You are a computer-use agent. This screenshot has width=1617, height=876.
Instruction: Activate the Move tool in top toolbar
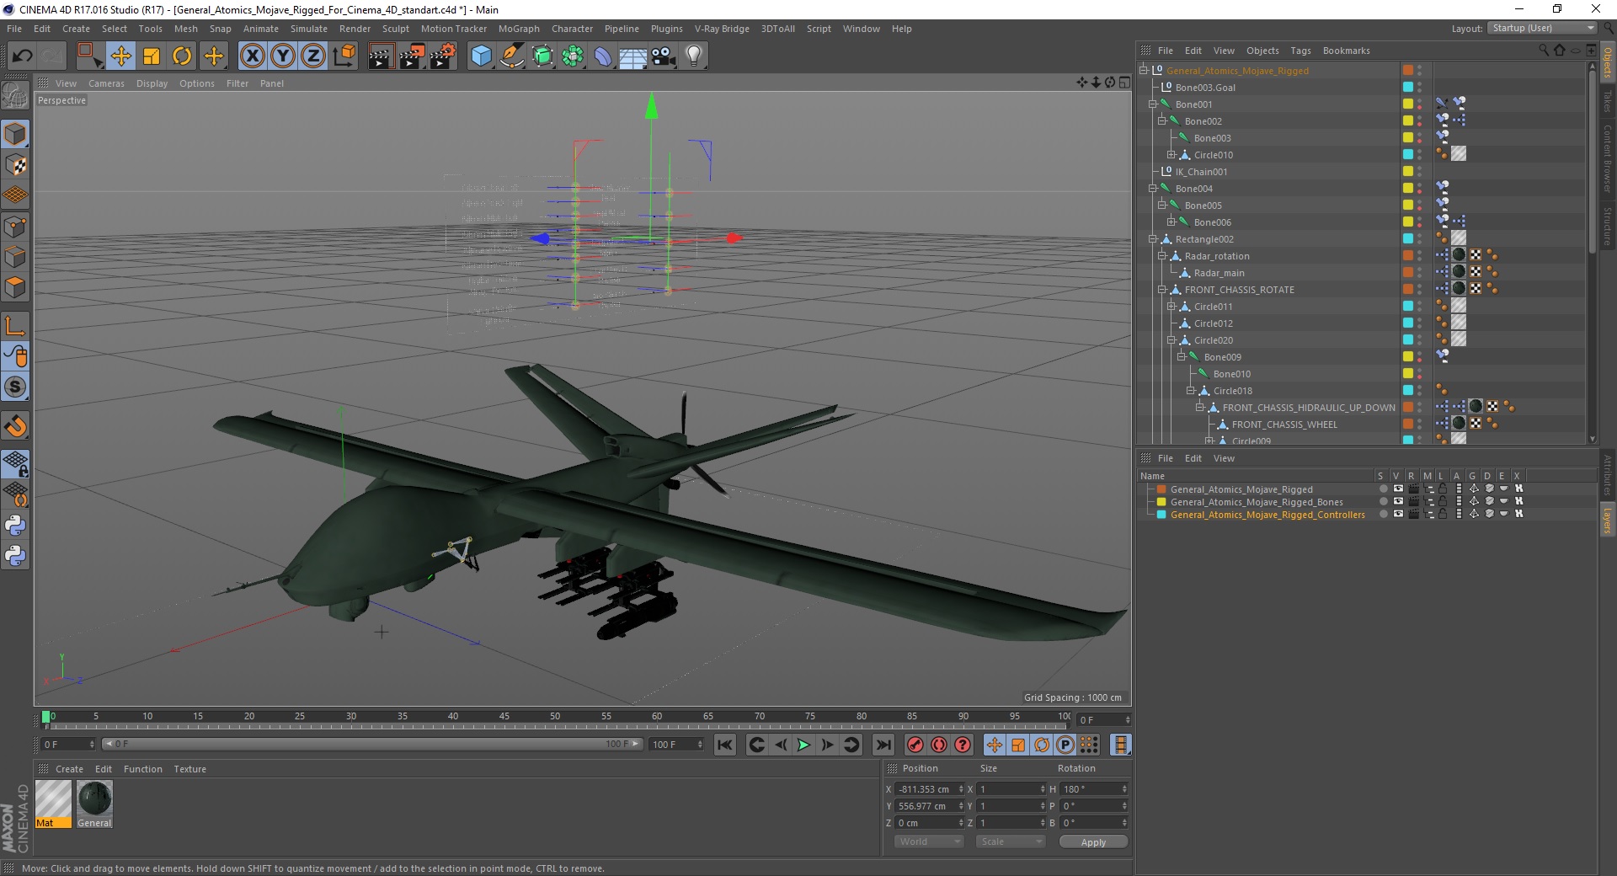click(120, 56)
